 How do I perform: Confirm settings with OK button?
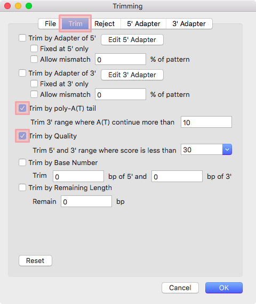click(x=224, y=287)
